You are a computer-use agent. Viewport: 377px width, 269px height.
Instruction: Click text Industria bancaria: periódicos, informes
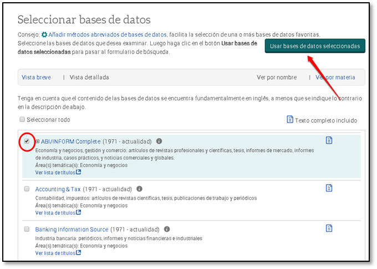[119, 238]
